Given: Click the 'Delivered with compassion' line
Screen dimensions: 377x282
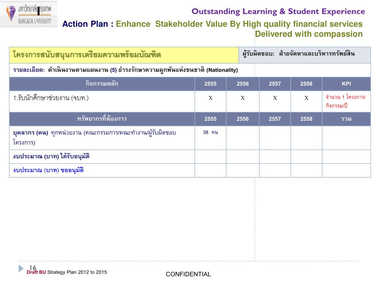Looking at the screenshot, I should click(x=309, y=34).
